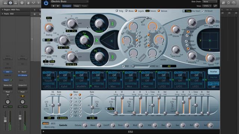The width and height of the screenshot is (239, 134).
Task: Switch to the Vector view tab
Action: click(x=213, y=77)
